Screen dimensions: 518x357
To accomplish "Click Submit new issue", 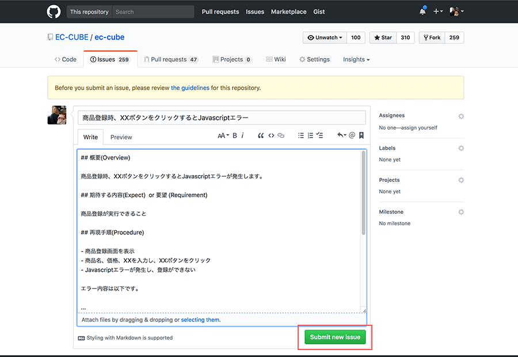I will point(335,336).
